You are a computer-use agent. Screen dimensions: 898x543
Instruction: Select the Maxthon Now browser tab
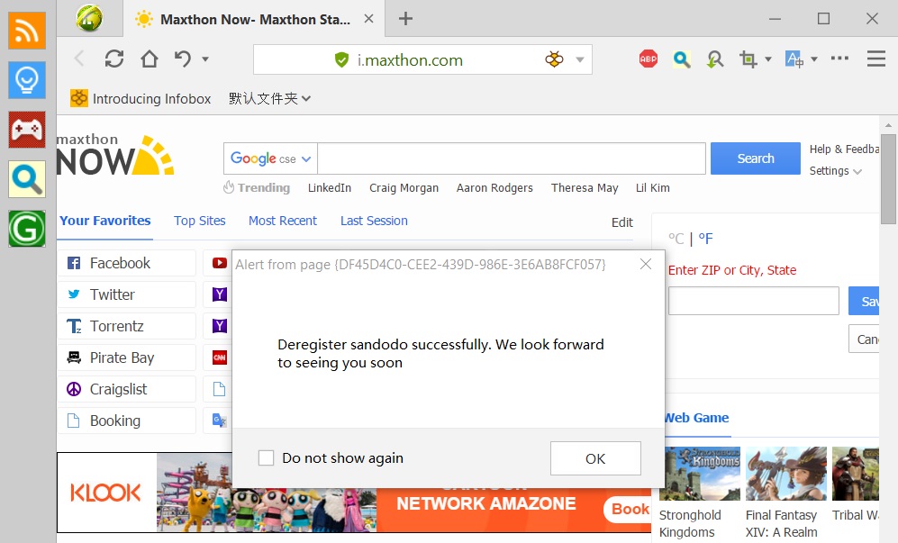tap(254, 19)
